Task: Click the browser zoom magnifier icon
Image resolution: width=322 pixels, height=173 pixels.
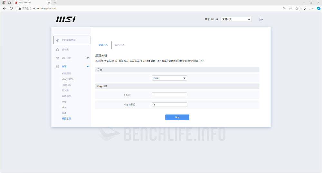Action: pos(284,8)
